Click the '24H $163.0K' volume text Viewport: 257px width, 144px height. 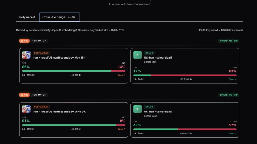click(28, 75)
